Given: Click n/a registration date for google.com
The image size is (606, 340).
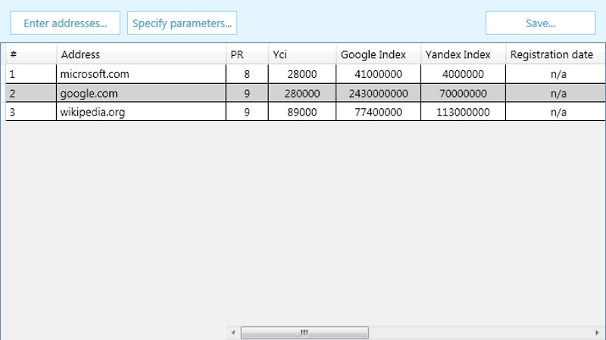Looking at the screenshot, I should [556, 93].
